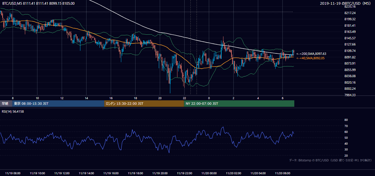Click hour tick '14' under price chart
This screenshot has width=375, height=176.
[86, 98]
